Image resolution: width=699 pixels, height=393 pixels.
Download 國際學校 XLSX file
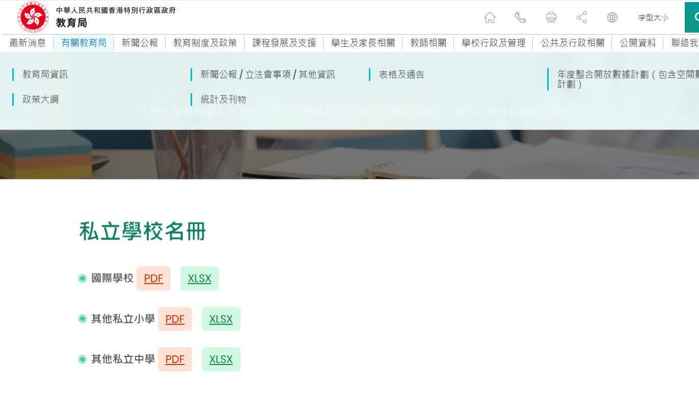tap(199, 278)
